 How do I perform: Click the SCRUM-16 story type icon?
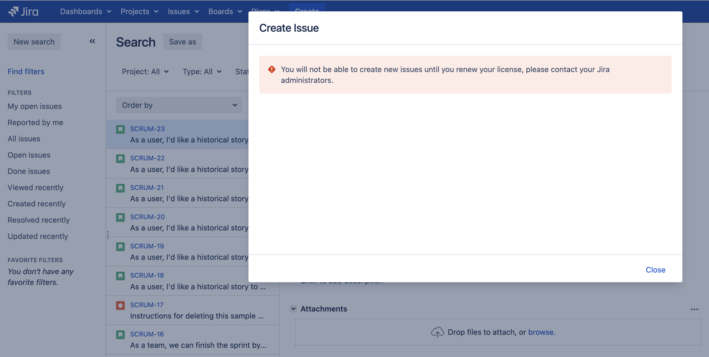point(120,335)
